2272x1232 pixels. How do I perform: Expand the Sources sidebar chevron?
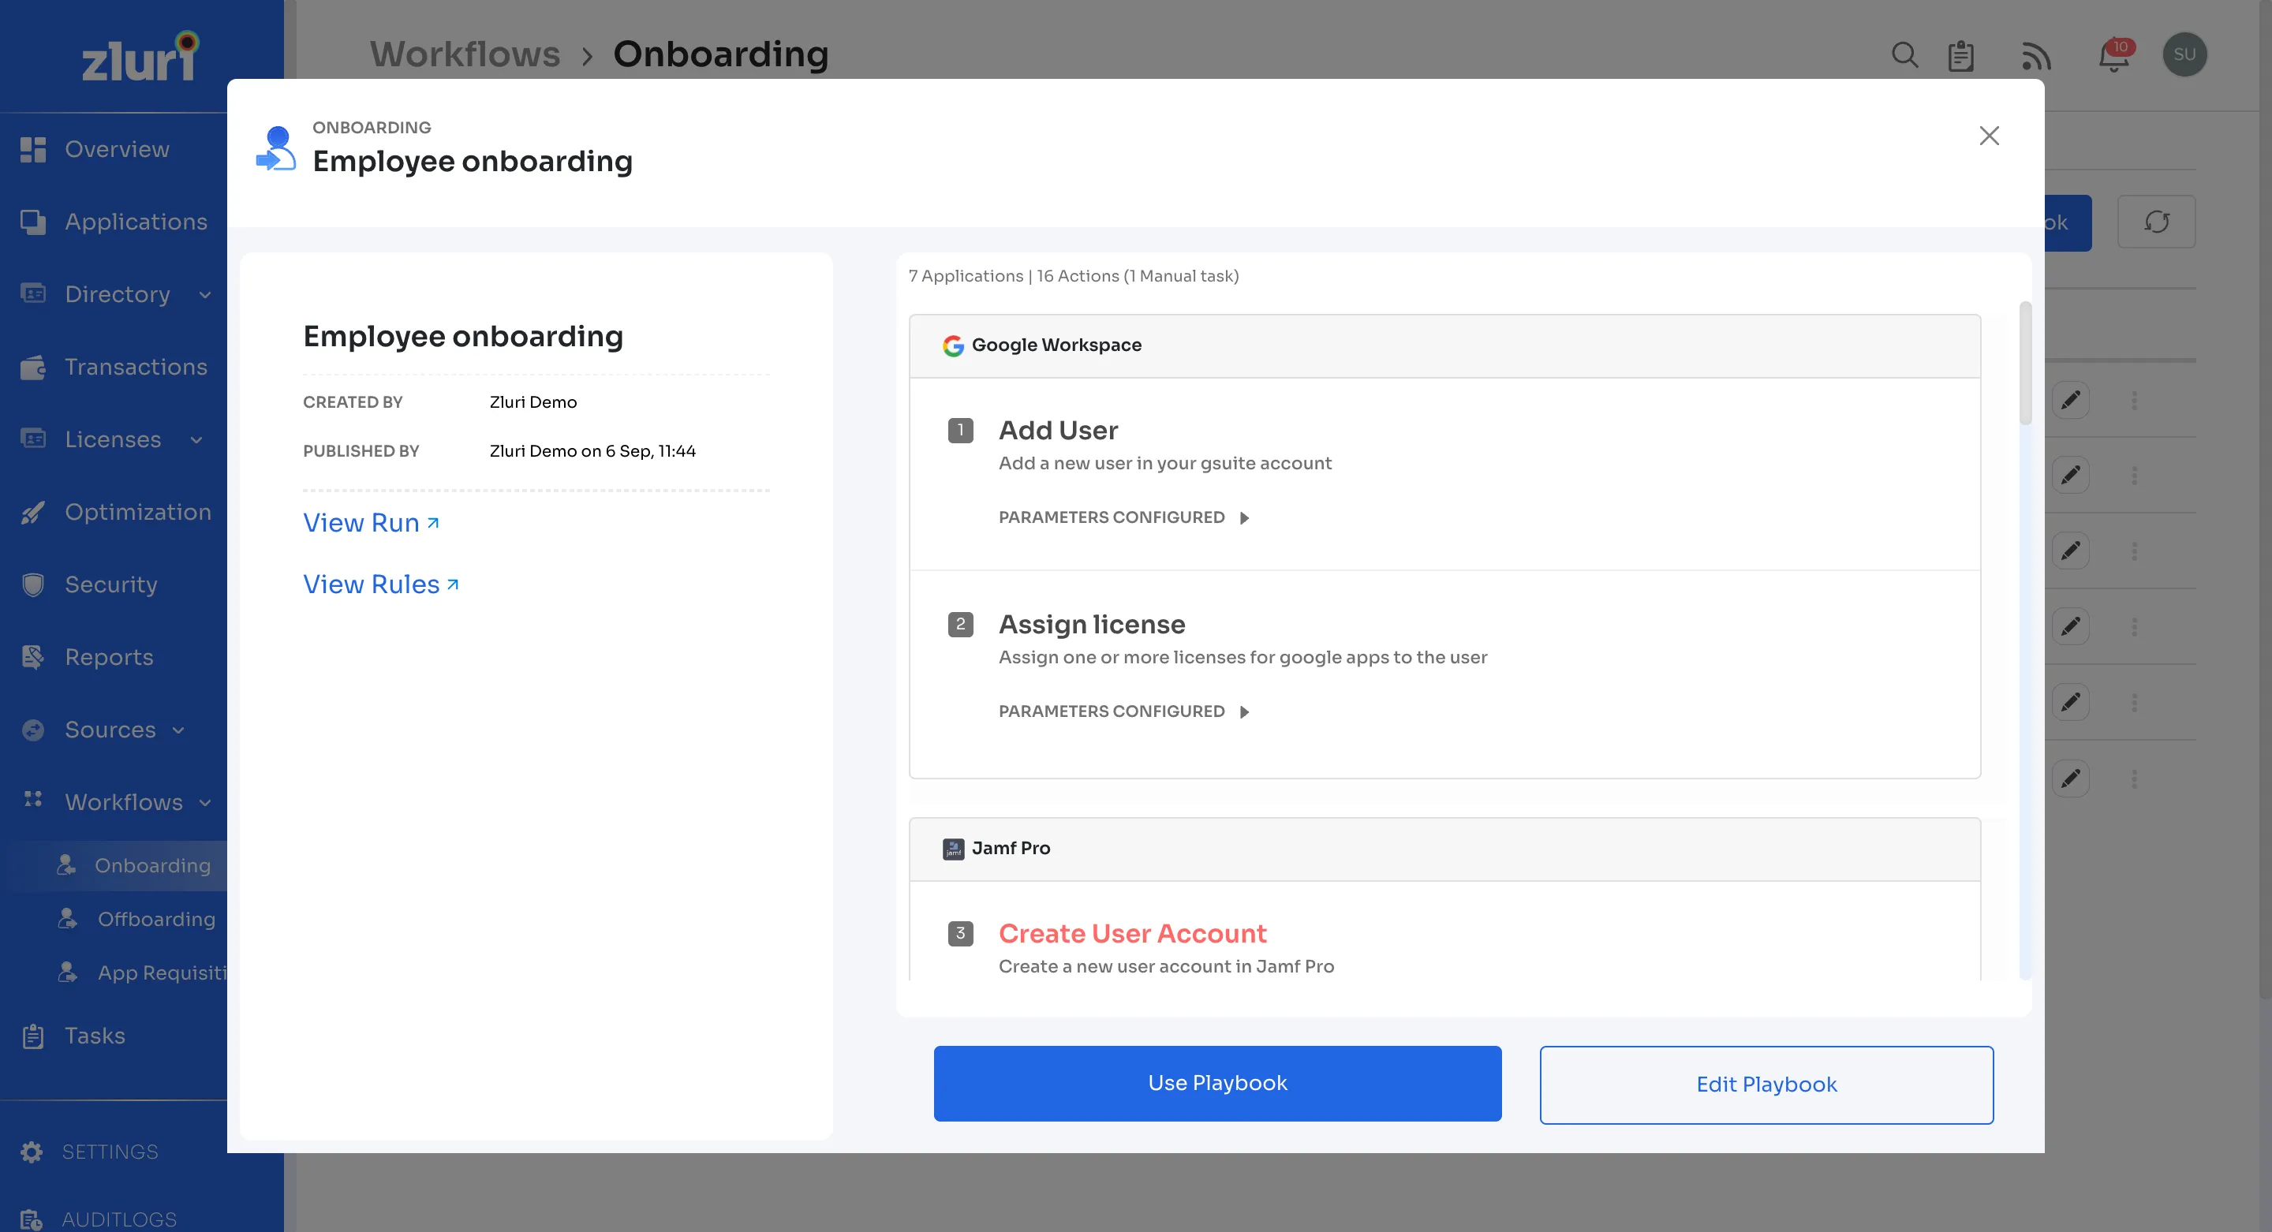179,730
